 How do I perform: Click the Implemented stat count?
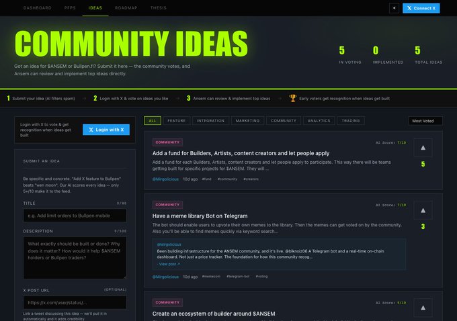tap(376, 50)
